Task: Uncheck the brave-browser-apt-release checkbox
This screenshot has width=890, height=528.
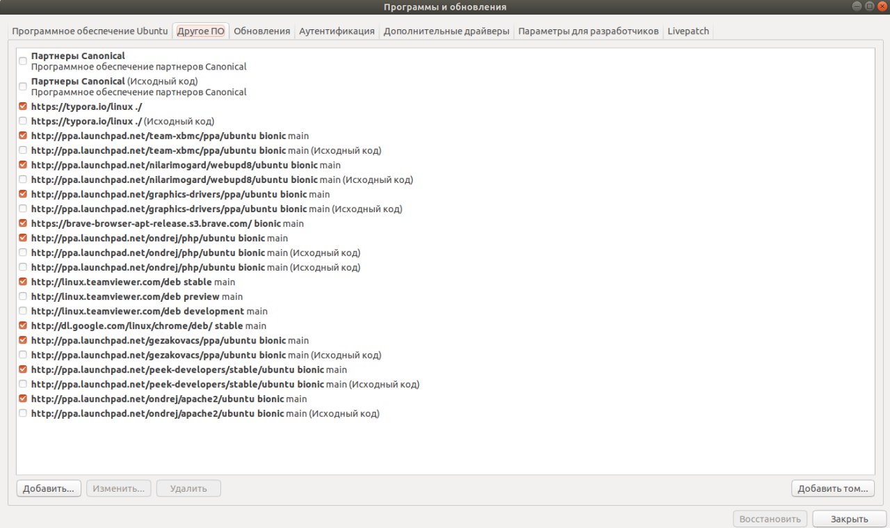Action: pyautogui.click(x=23, y=223)
